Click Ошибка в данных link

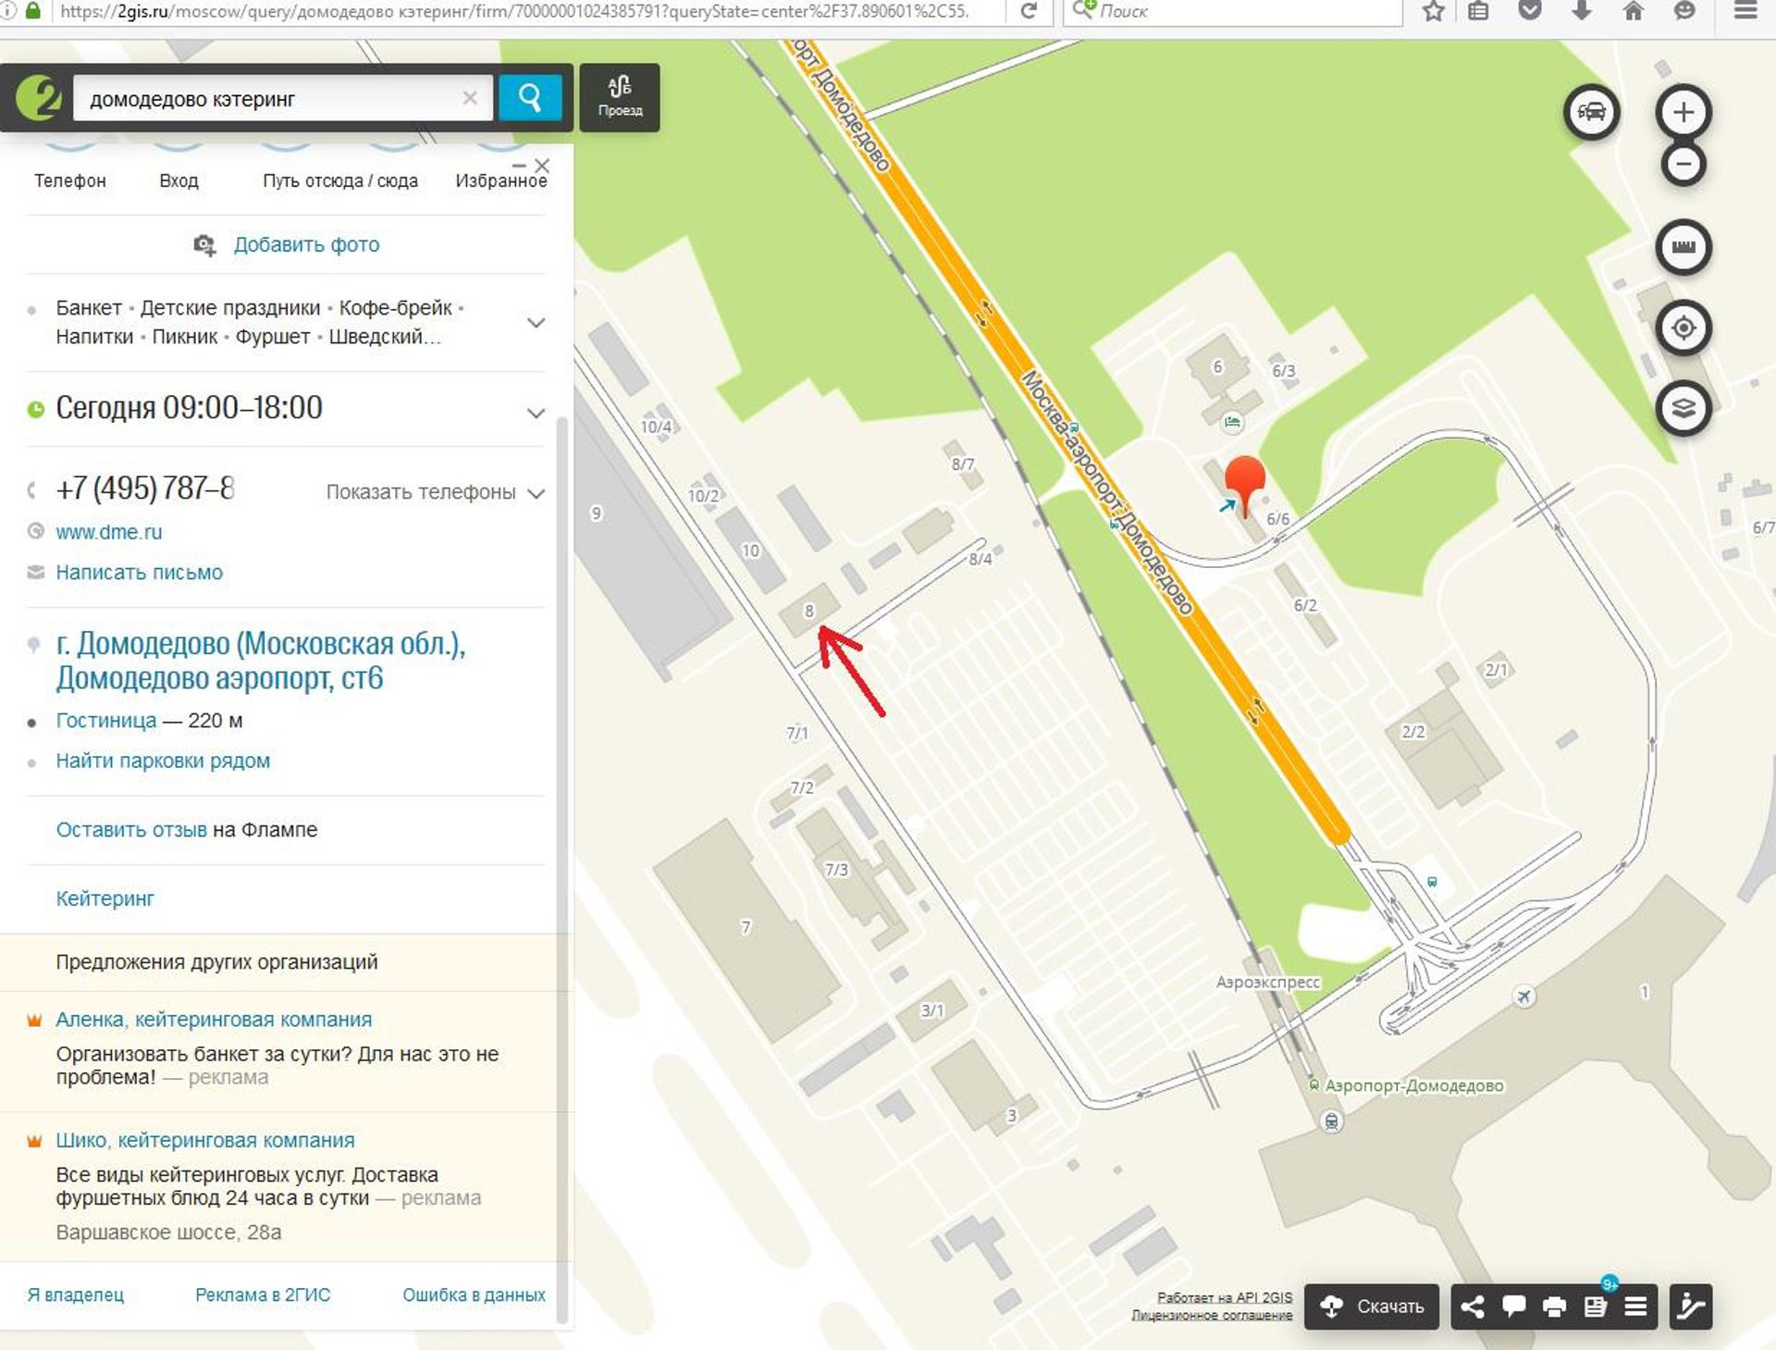(x=474, y=1295)
